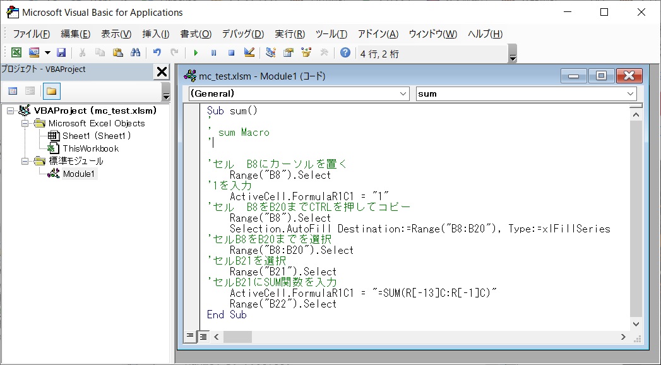Open toolbar options arrow at the toolbar end
The height and width of the screenshot is (365, 661).
pos(513,54)
